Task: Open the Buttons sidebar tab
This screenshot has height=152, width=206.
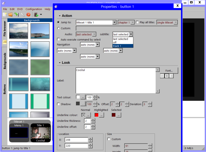Action: (x=5, y=89)
